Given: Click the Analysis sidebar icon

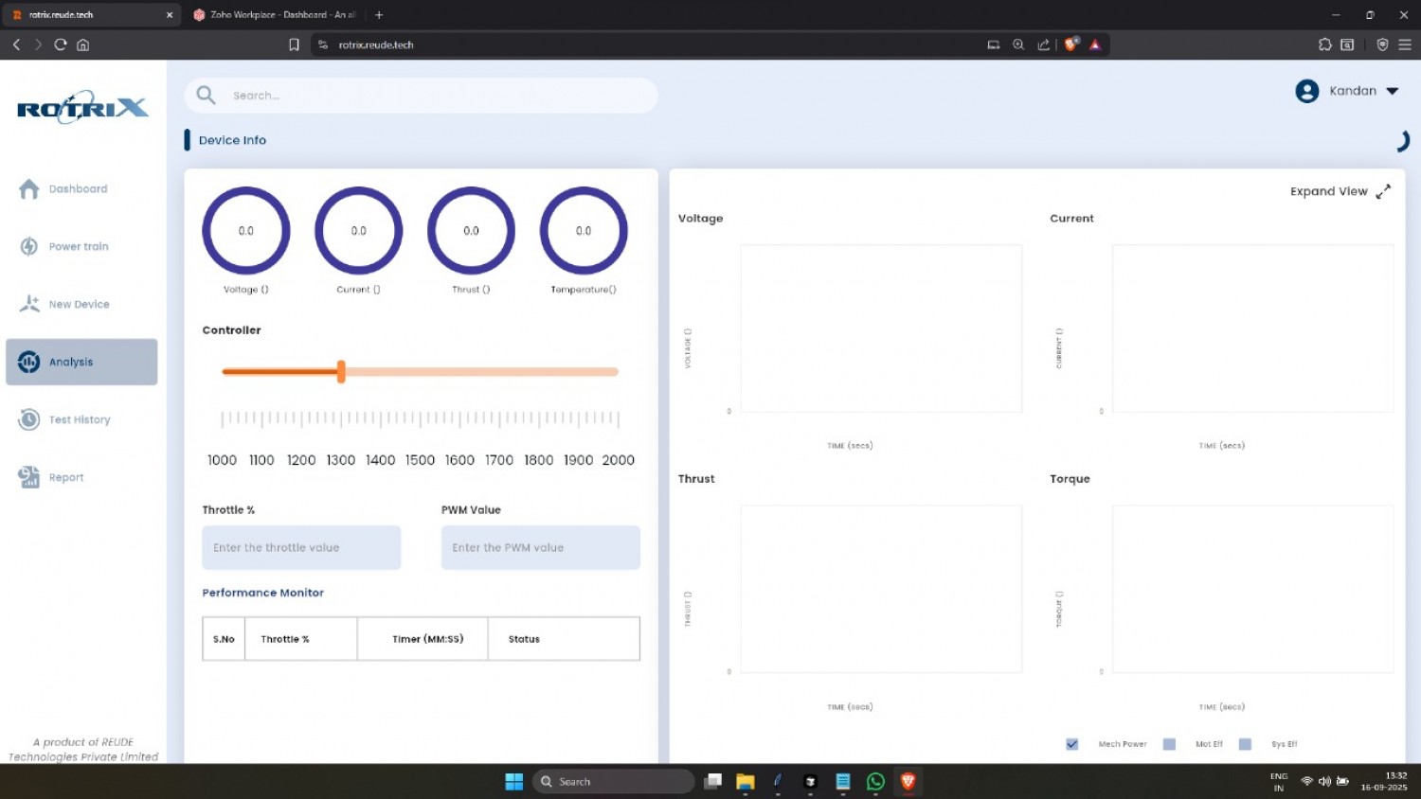Looking at the screenshot, I should (29, 362).
